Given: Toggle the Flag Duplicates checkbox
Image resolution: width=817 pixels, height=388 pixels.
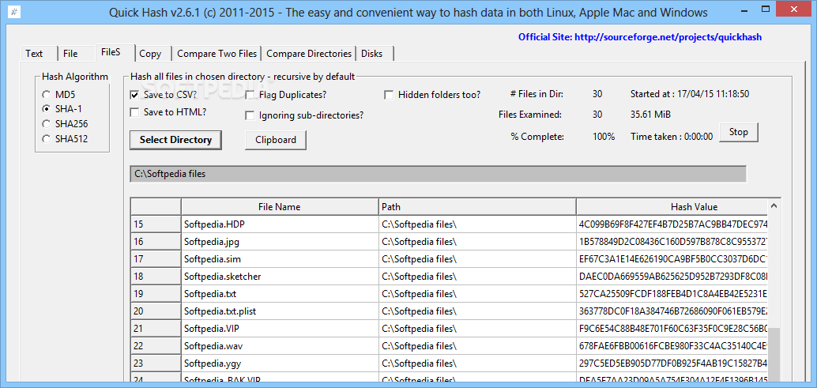Looking at the screenshot, I should point(250,96).
